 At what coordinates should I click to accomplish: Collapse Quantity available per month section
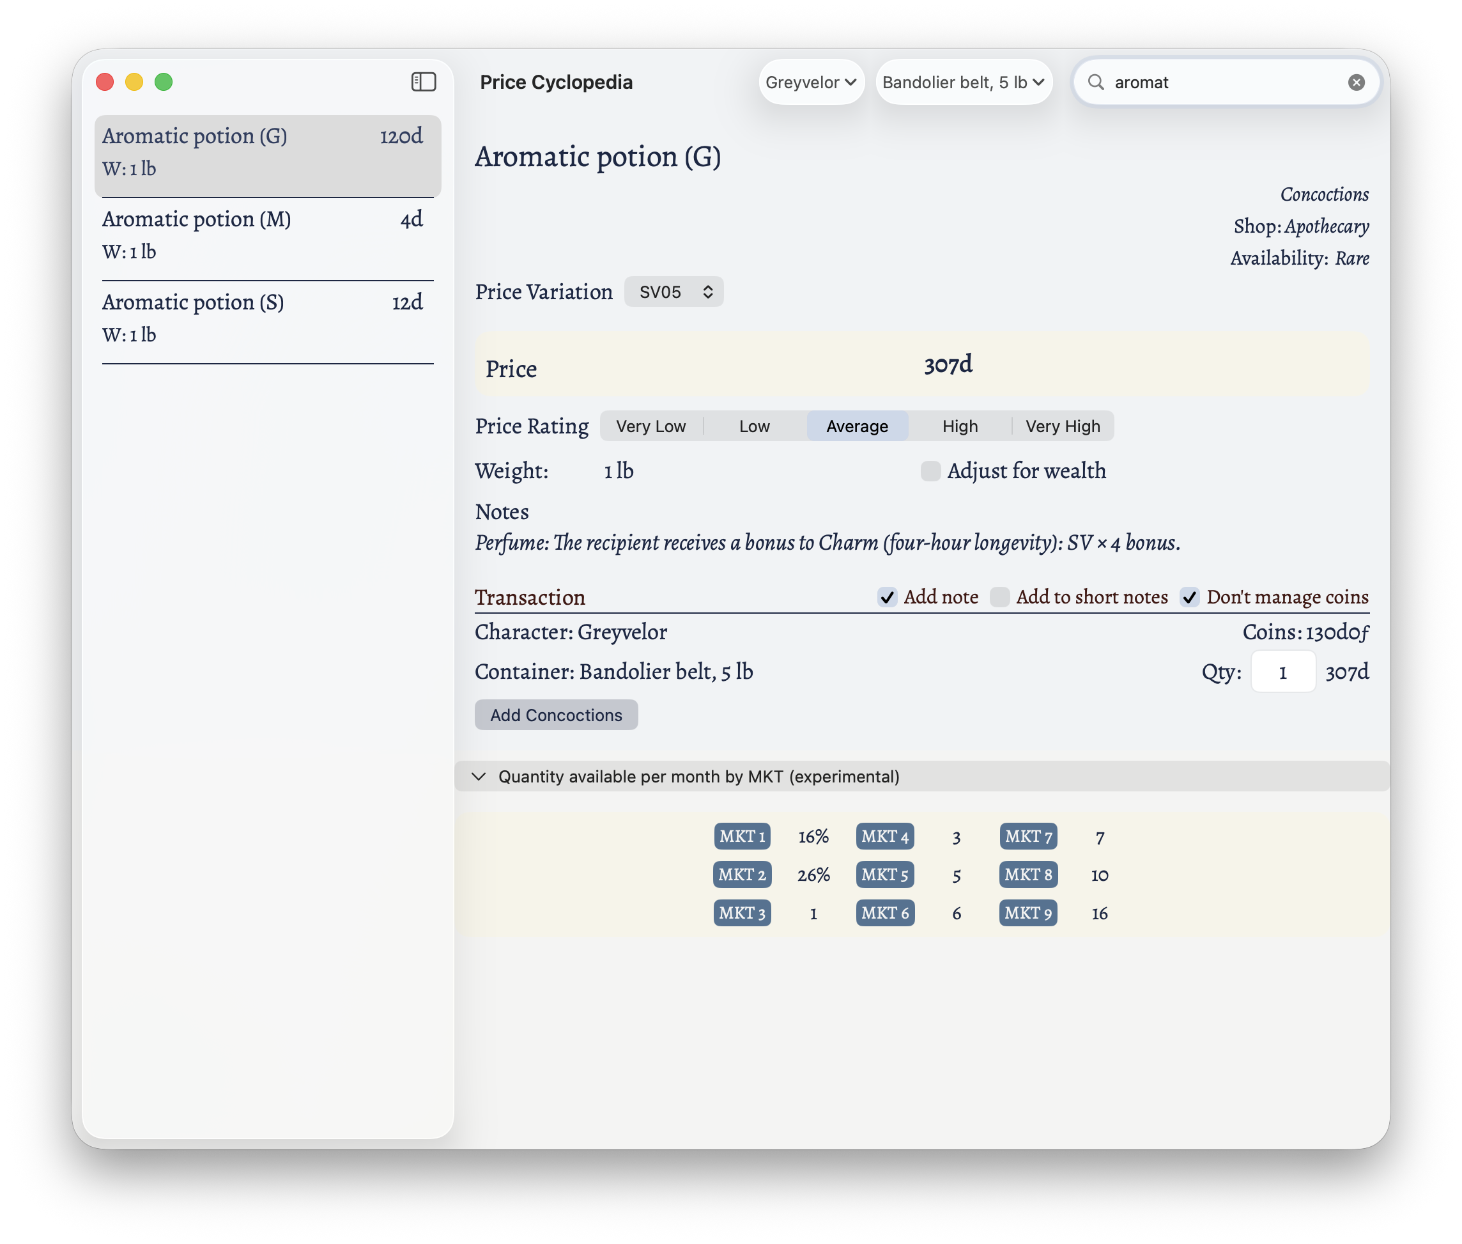479,777
